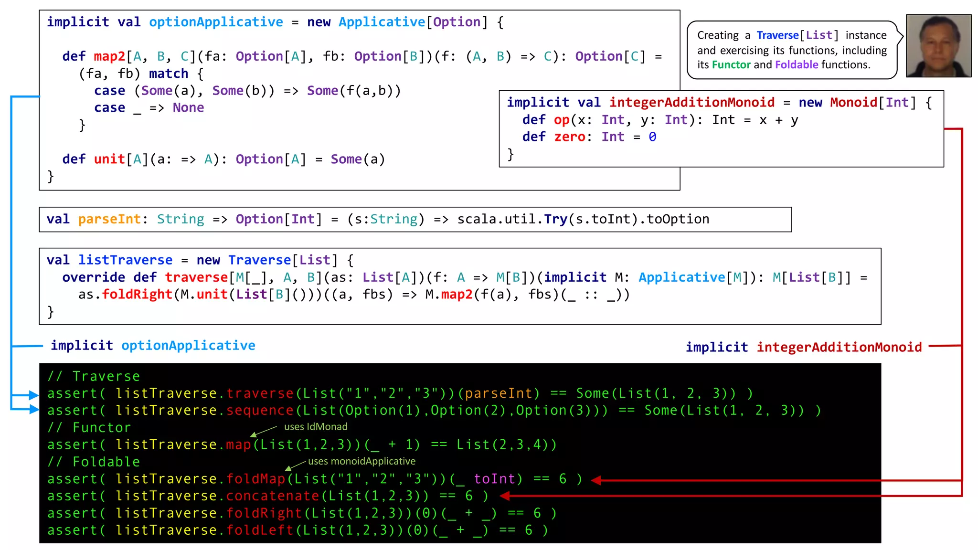
Task: Click the '// Traverse' comment
Action: [x=94, y=377]
